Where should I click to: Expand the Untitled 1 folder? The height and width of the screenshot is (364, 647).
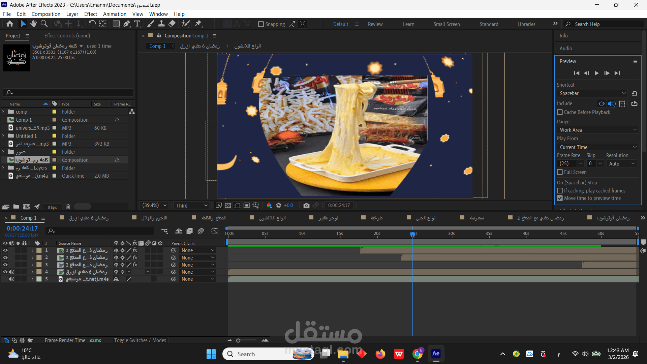point(3,136)
